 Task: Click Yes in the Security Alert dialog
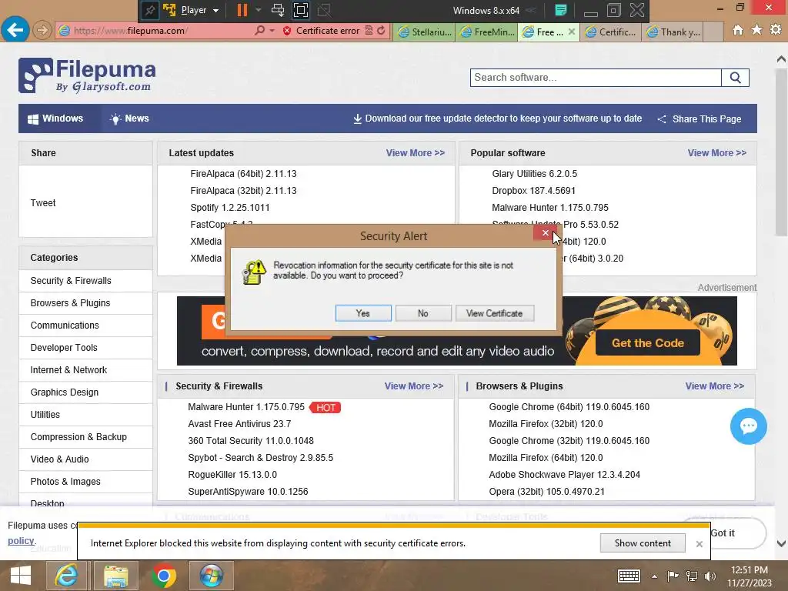[363, 313]
